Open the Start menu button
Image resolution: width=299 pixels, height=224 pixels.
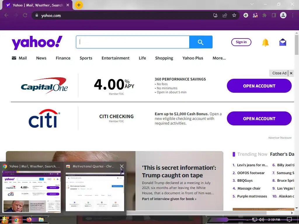click(x=5, y=220)
